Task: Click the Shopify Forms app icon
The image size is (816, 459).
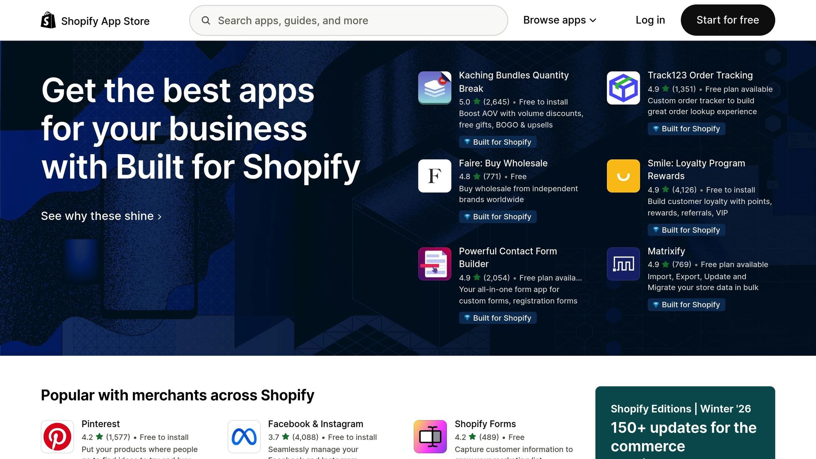Action: (x=431, y=436)
